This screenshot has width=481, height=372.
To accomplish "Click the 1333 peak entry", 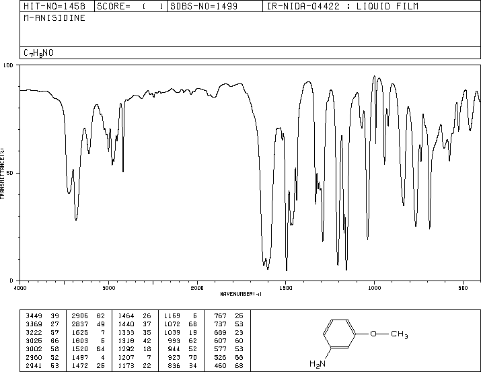I will (x=135, y=332).
